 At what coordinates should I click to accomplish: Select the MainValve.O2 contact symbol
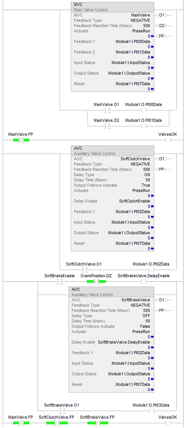click(x=107, y=126)
